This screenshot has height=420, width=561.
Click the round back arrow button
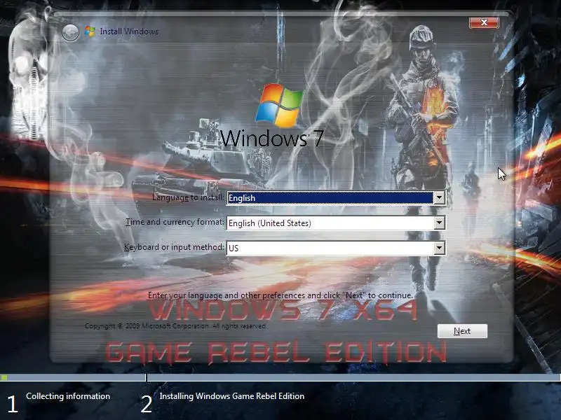(x=71, y=33)
